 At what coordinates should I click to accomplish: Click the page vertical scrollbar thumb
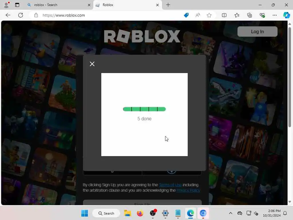(x=290, y=77)
